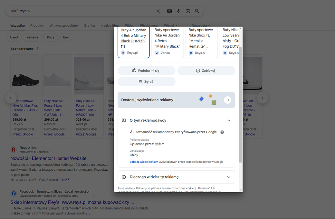This screenshot has height=219, width=335.
Task: Click the NIKE link after Pokaż wyniki z
Action: (x=66, y=180)
